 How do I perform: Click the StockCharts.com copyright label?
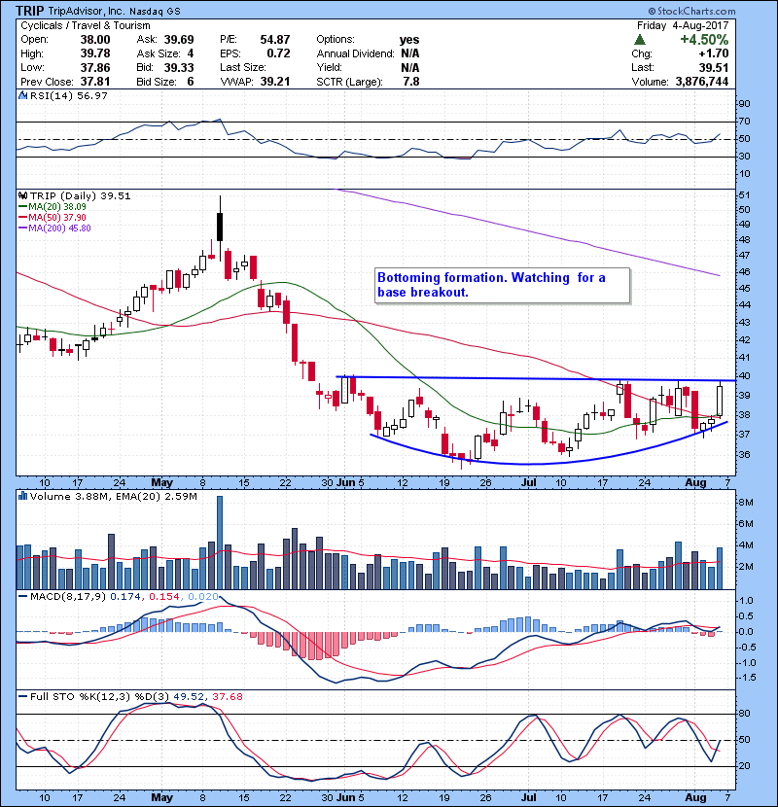coord(691,11)
